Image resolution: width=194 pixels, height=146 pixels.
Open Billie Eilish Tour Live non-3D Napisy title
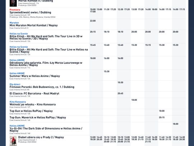click(49, 51)
